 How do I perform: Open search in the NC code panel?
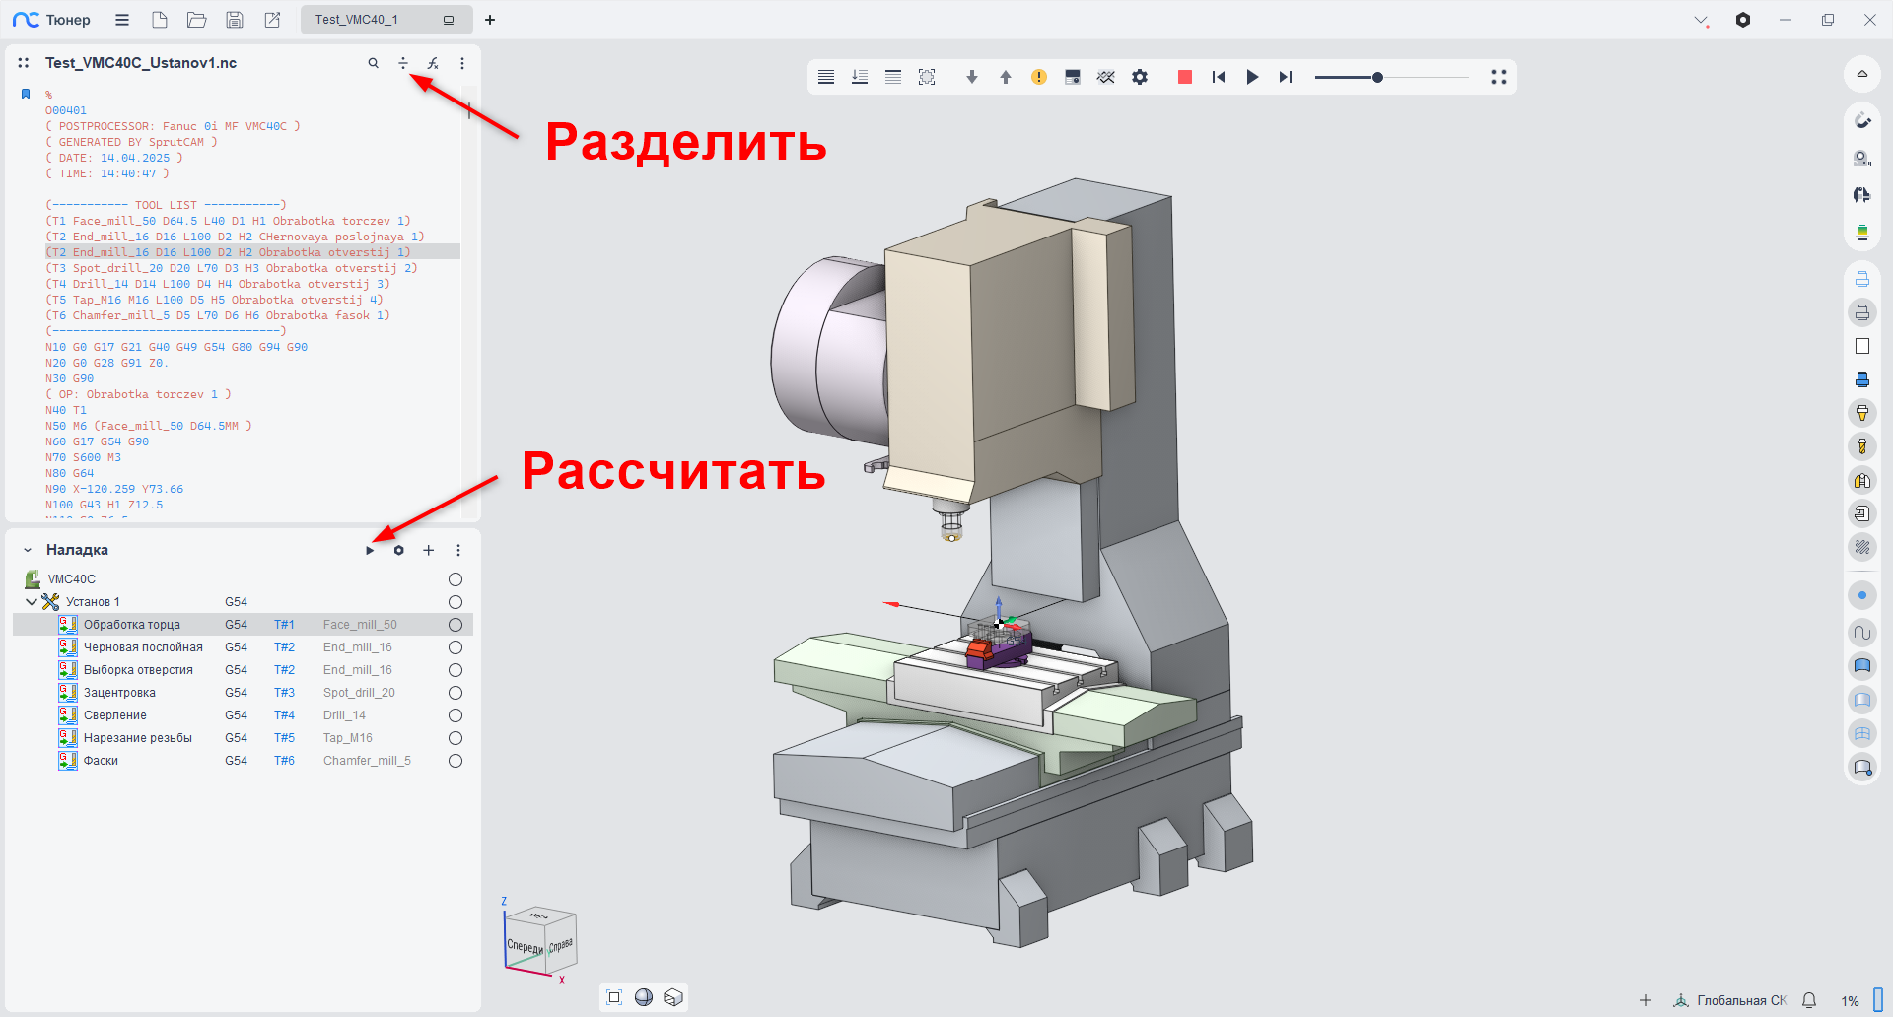click(373, 63)
